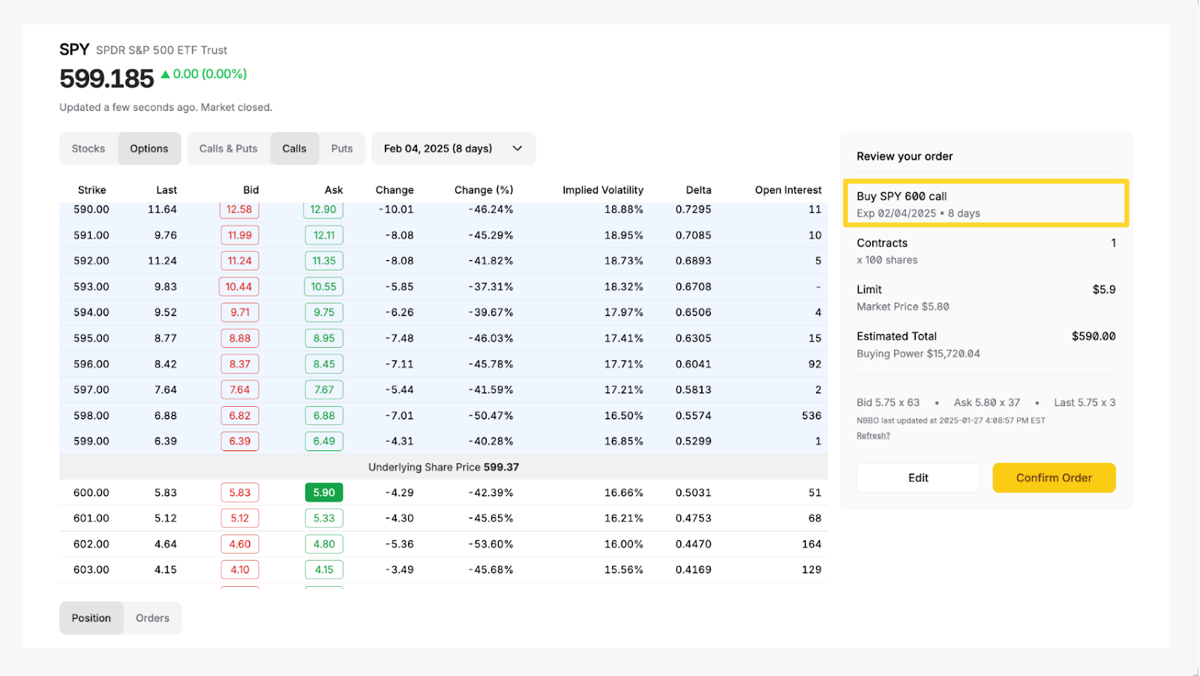Click the 4.60 bid for strike 602
1200x676 pixels.
240,544
